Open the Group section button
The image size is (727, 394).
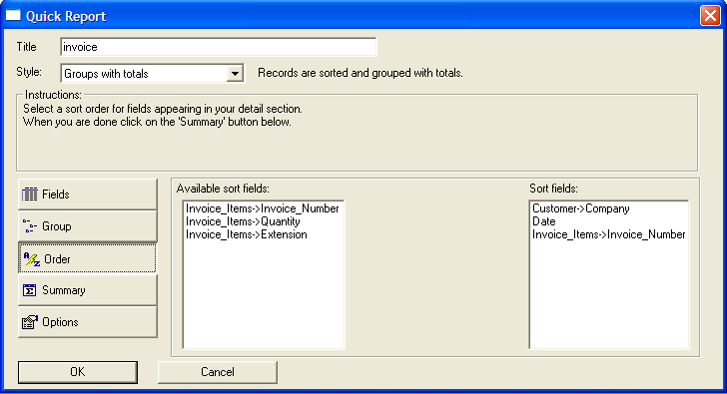pos(88,226)
